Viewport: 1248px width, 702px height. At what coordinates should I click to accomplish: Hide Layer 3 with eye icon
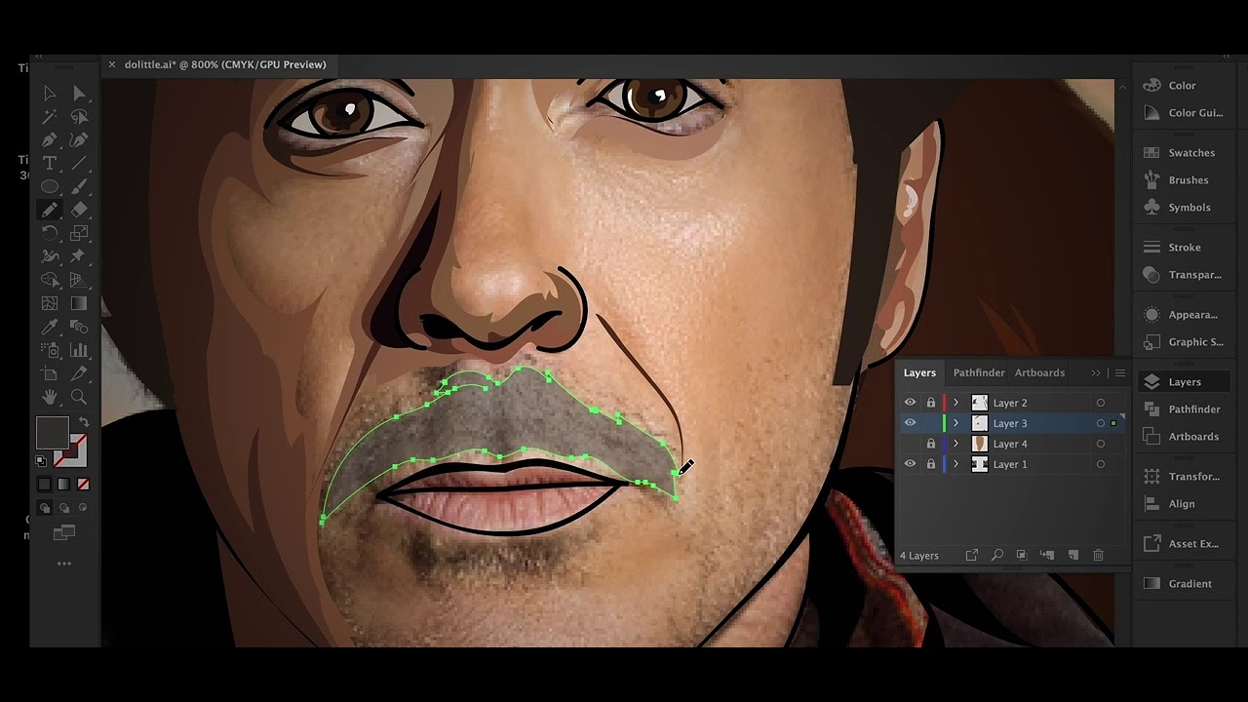coord(910,423)
